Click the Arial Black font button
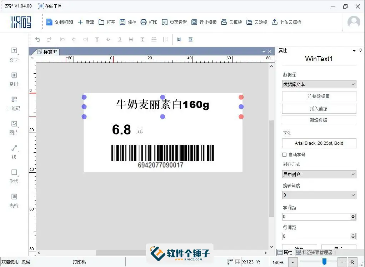Viewport: 365px width, 267px height. point(319,143)
